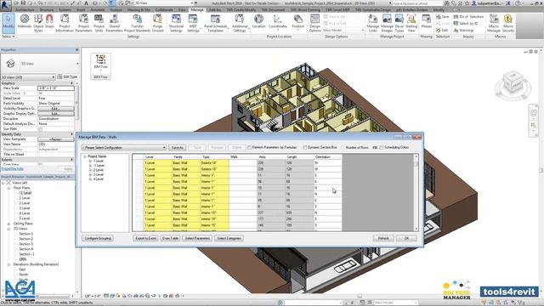Click the Configure Grouping button
This screenshot has width=544, height=306.
point(98,238)
